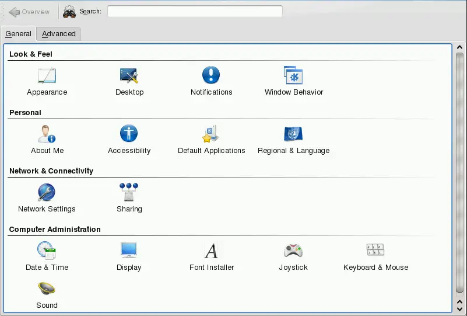
Task: Click the Display monitor icon
Action: coord(129,251)
